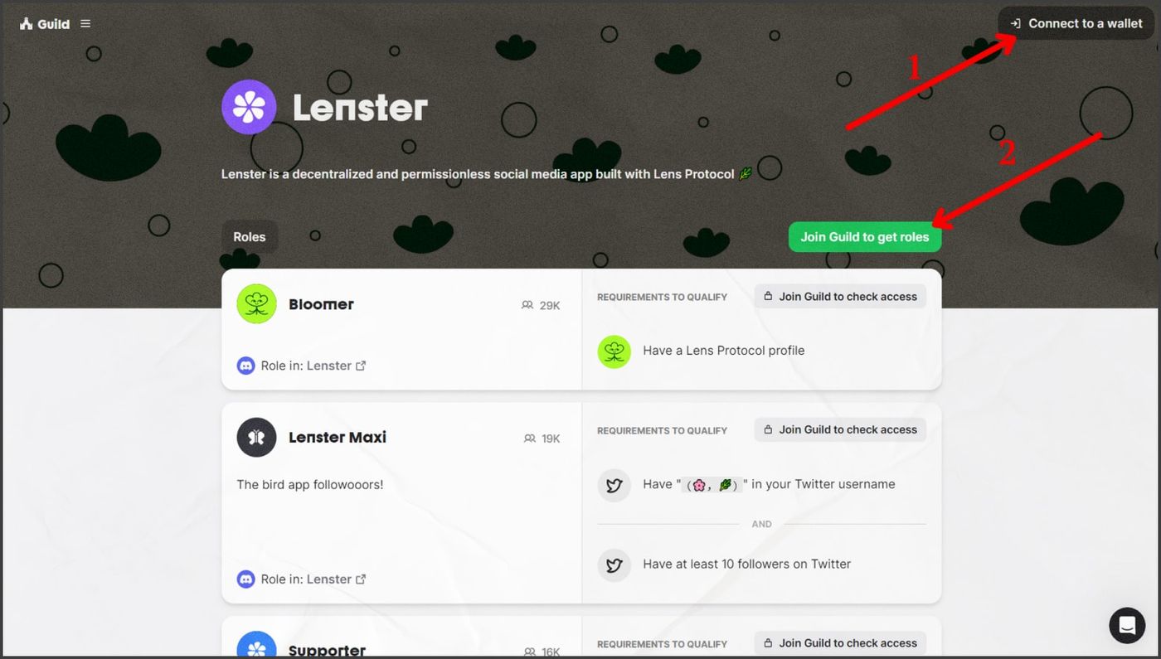Open the chat support bubble icon
The height and width of the screenshot is (659, 1161).
coord(1127,626)
